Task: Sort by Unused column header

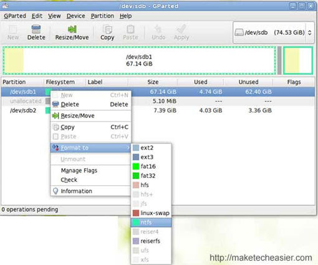Action: click(x=248, y=82)
